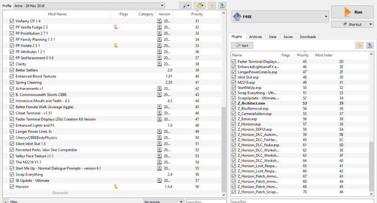Click version icon in SE Update - Ultimate row
Image resolution: width=377 pixels, height=203 pixels.
pos(159,180)
